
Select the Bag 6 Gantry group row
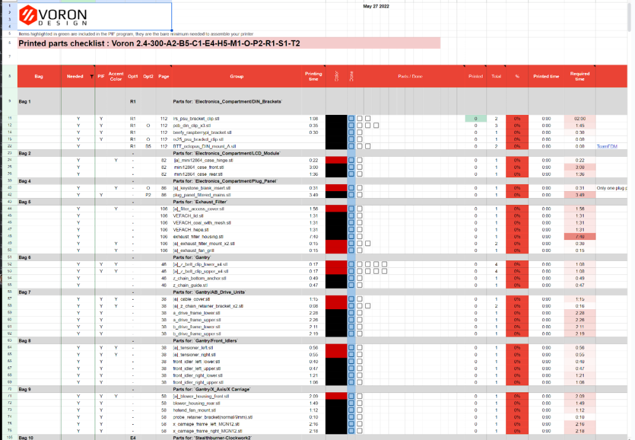point(323,257)
